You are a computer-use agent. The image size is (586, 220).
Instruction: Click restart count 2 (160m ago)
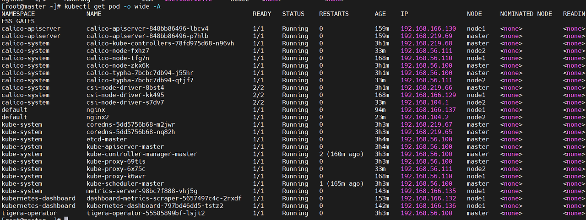pos(341,154)
